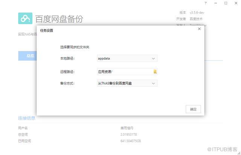The width and height of the screenshot is (241, 155).
Task: Expand the backup mode dropdown arrow
Action: tap(153, 83)
